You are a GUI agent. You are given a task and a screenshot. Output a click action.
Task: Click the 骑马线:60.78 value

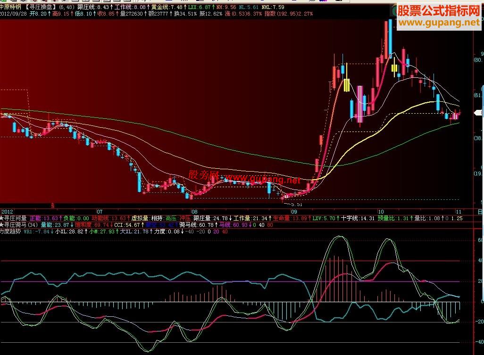(x=199, y=225)
